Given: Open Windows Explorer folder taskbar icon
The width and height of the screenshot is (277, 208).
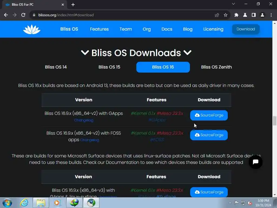Looking at the screenshot, I should pos(41,203).
